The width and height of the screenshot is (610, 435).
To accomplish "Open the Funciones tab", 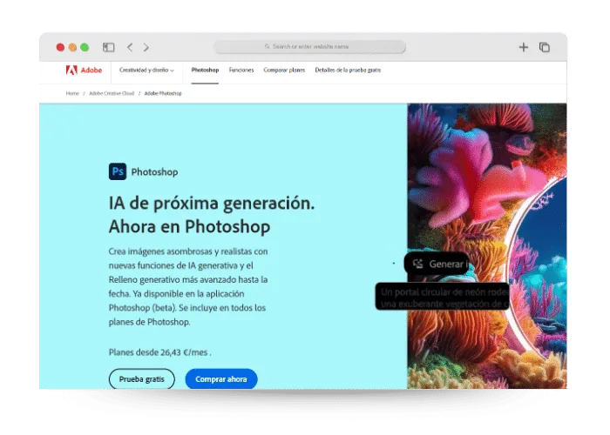I will (x=241, y=70).
